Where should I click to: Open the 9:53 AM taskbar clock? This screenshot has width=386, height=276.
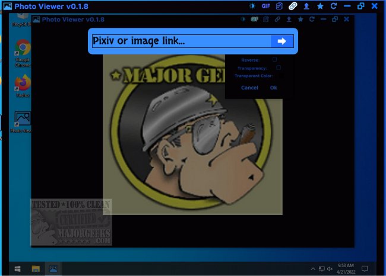click(x=346, y=269)
